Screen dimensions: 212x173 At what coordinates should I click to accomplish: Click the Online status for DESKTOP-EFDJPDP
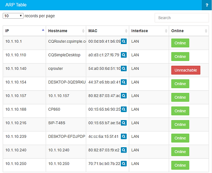pos(180,138)
